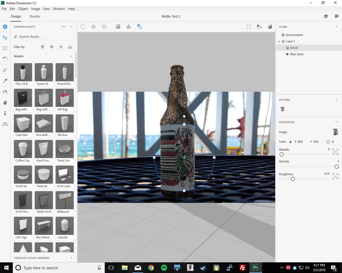This screenshot has width=342, height=273.
Task: Click the Roughness slider handle
Action: tap(293, 179)
